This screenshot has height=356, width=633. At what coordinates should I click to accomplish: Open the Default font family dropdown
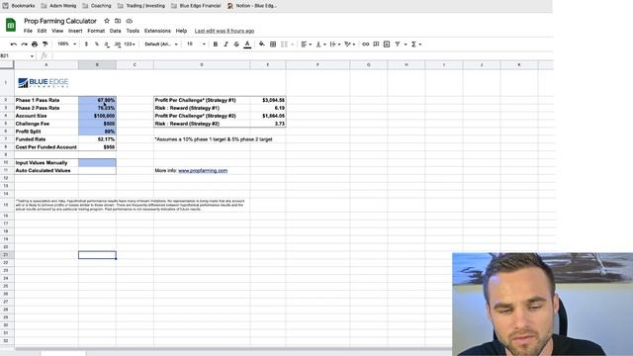(161, 44)
